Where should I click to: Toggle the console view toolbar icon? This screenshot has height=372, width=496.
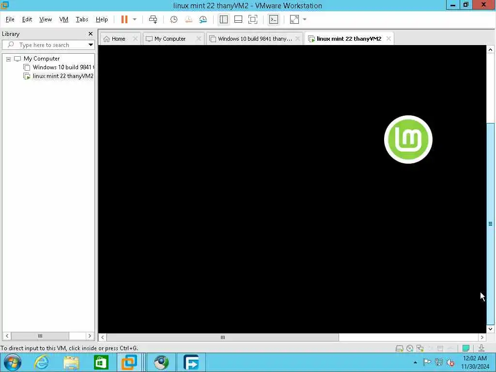tap(274, 19)
